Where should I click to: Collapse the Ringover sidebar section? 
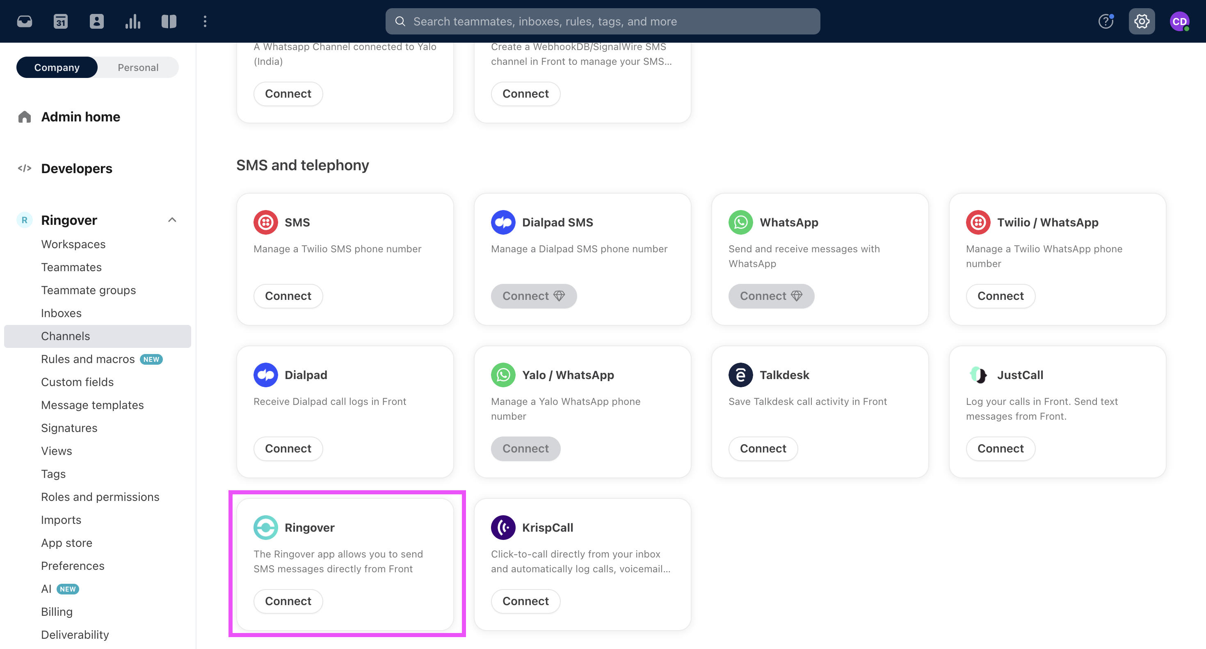[172, 220]
